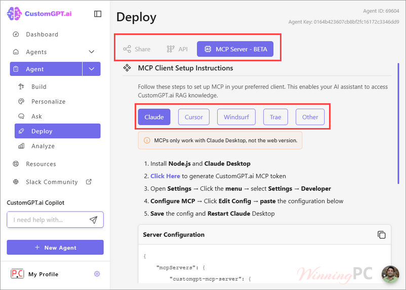
Task: Open the Deploy section
Action: click(x=58, y=131)
